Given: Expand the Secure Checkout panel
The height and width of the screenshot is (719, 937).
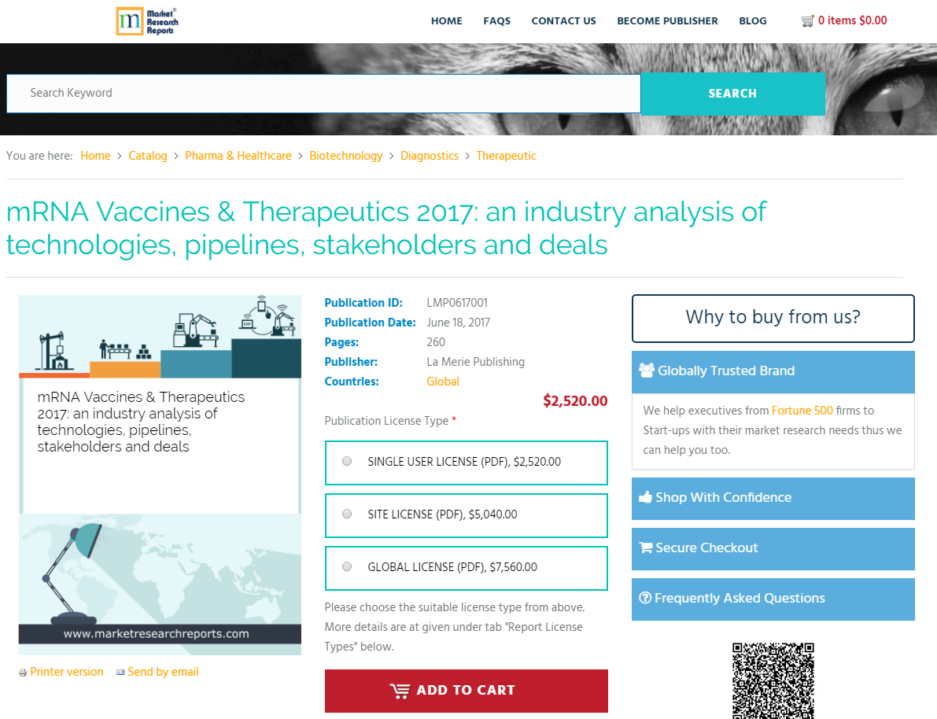Looking at the screenshot, I should [x=773, y=548].
